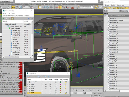Open Create Selection Set dropdown
Image resolution: width=129 pixels, height=97 pixels.
point(87,7)
